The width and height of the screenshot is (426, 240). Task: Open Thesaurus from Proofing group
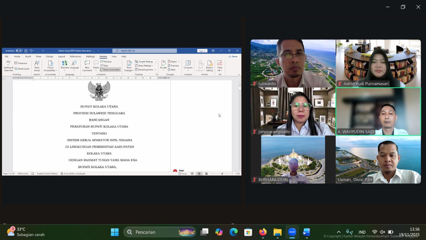pyautogui.click(x=21, y=63)
